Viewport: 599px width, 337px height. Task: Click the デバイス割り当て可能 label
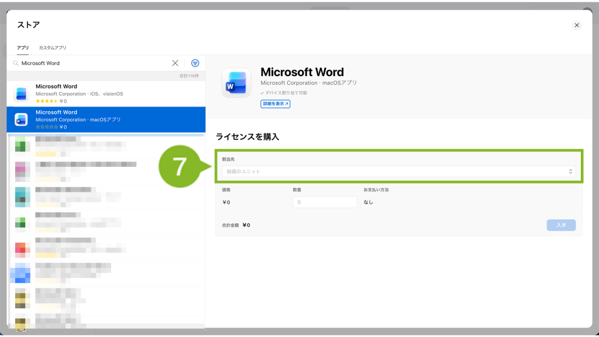coord(284,93)
